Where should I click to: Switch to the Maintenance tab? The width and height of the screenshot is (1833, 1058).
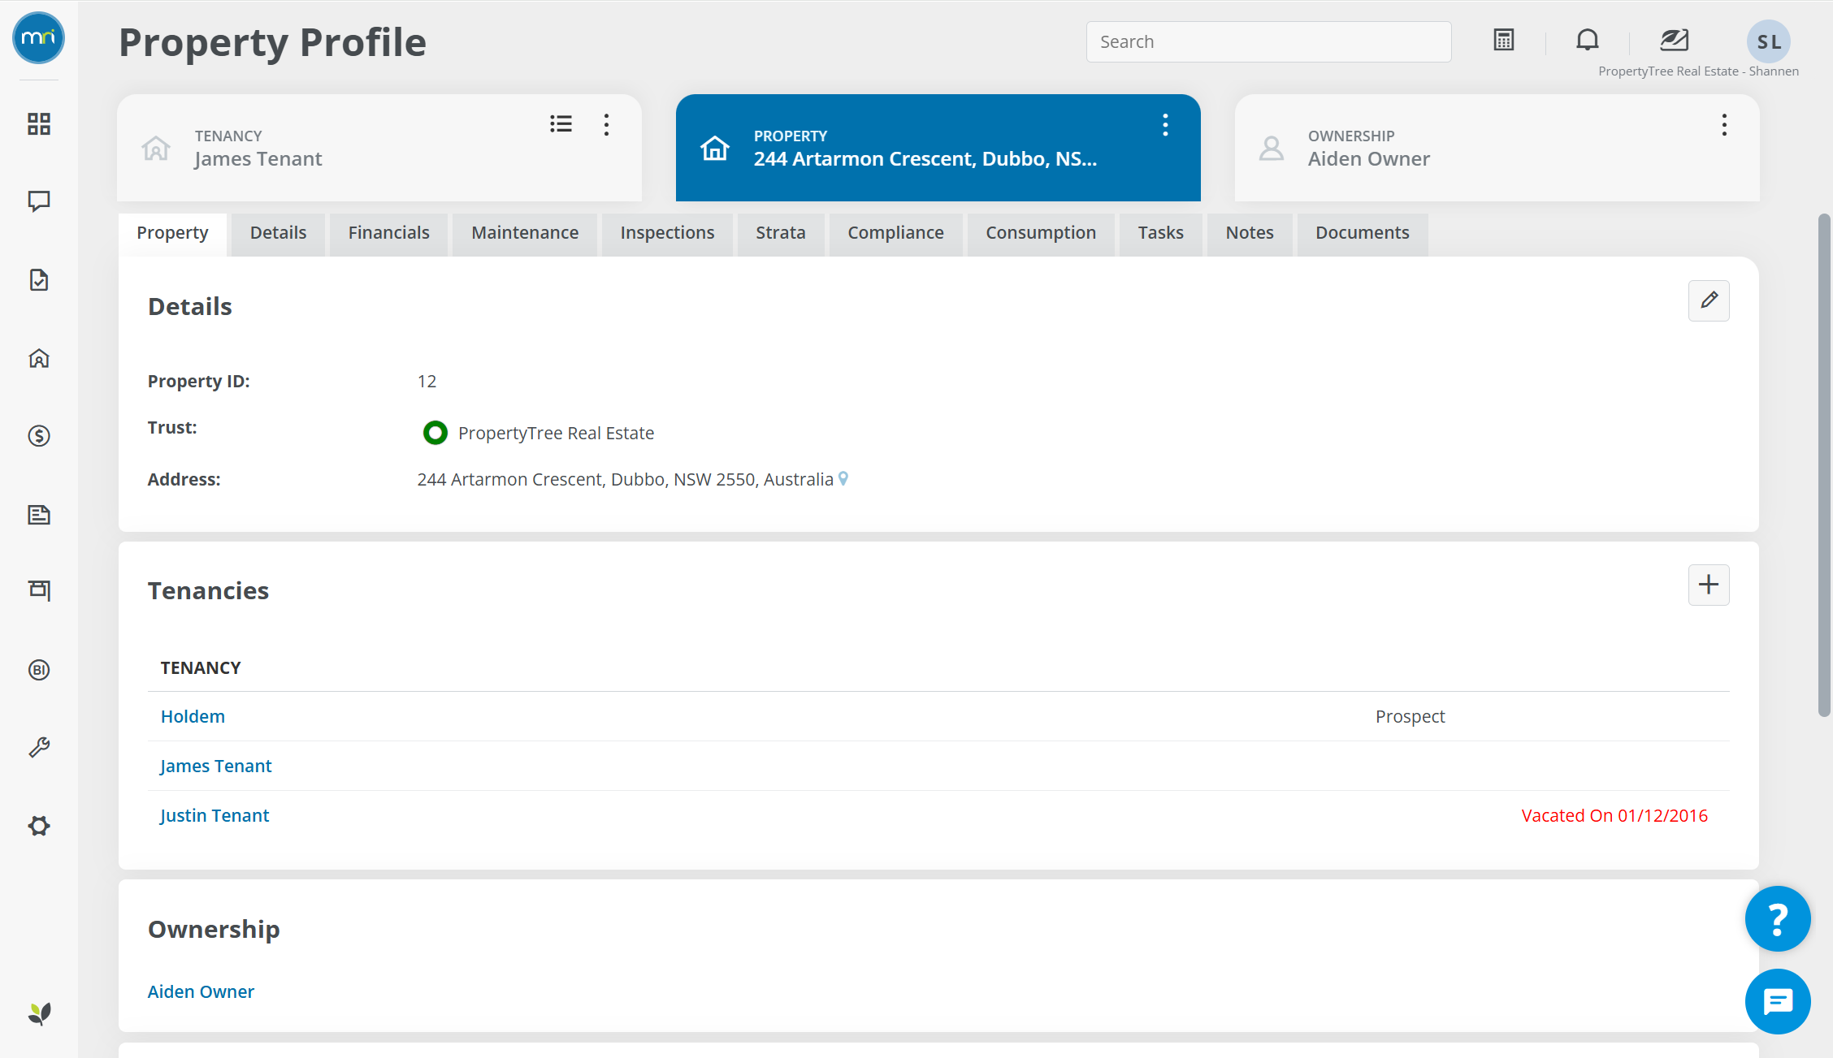(525, 233)
